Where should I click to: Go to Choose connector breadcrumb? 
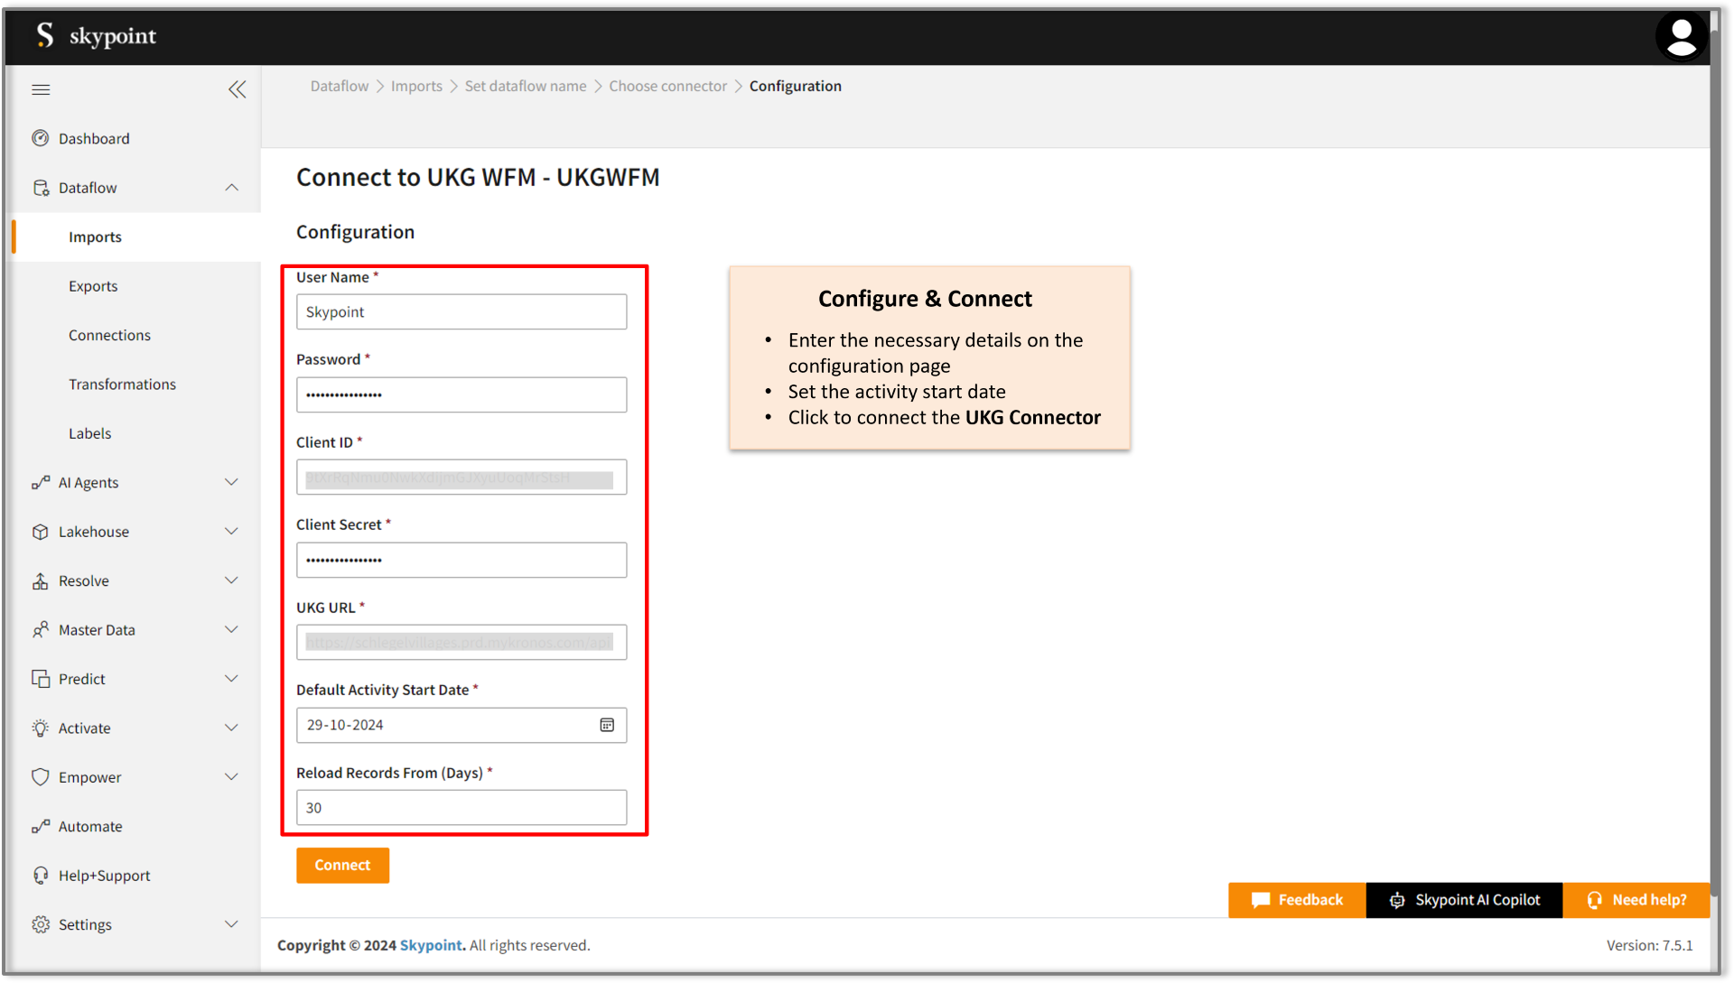[667, 86]
